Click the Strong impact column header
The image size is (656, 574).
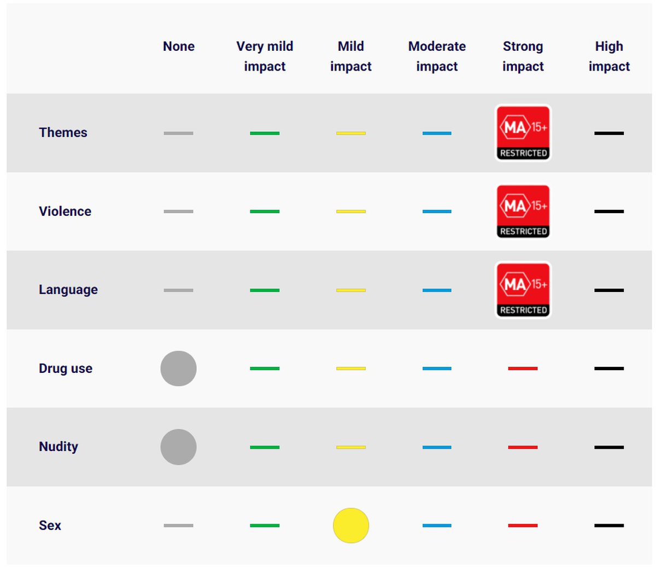pos(523,56)
